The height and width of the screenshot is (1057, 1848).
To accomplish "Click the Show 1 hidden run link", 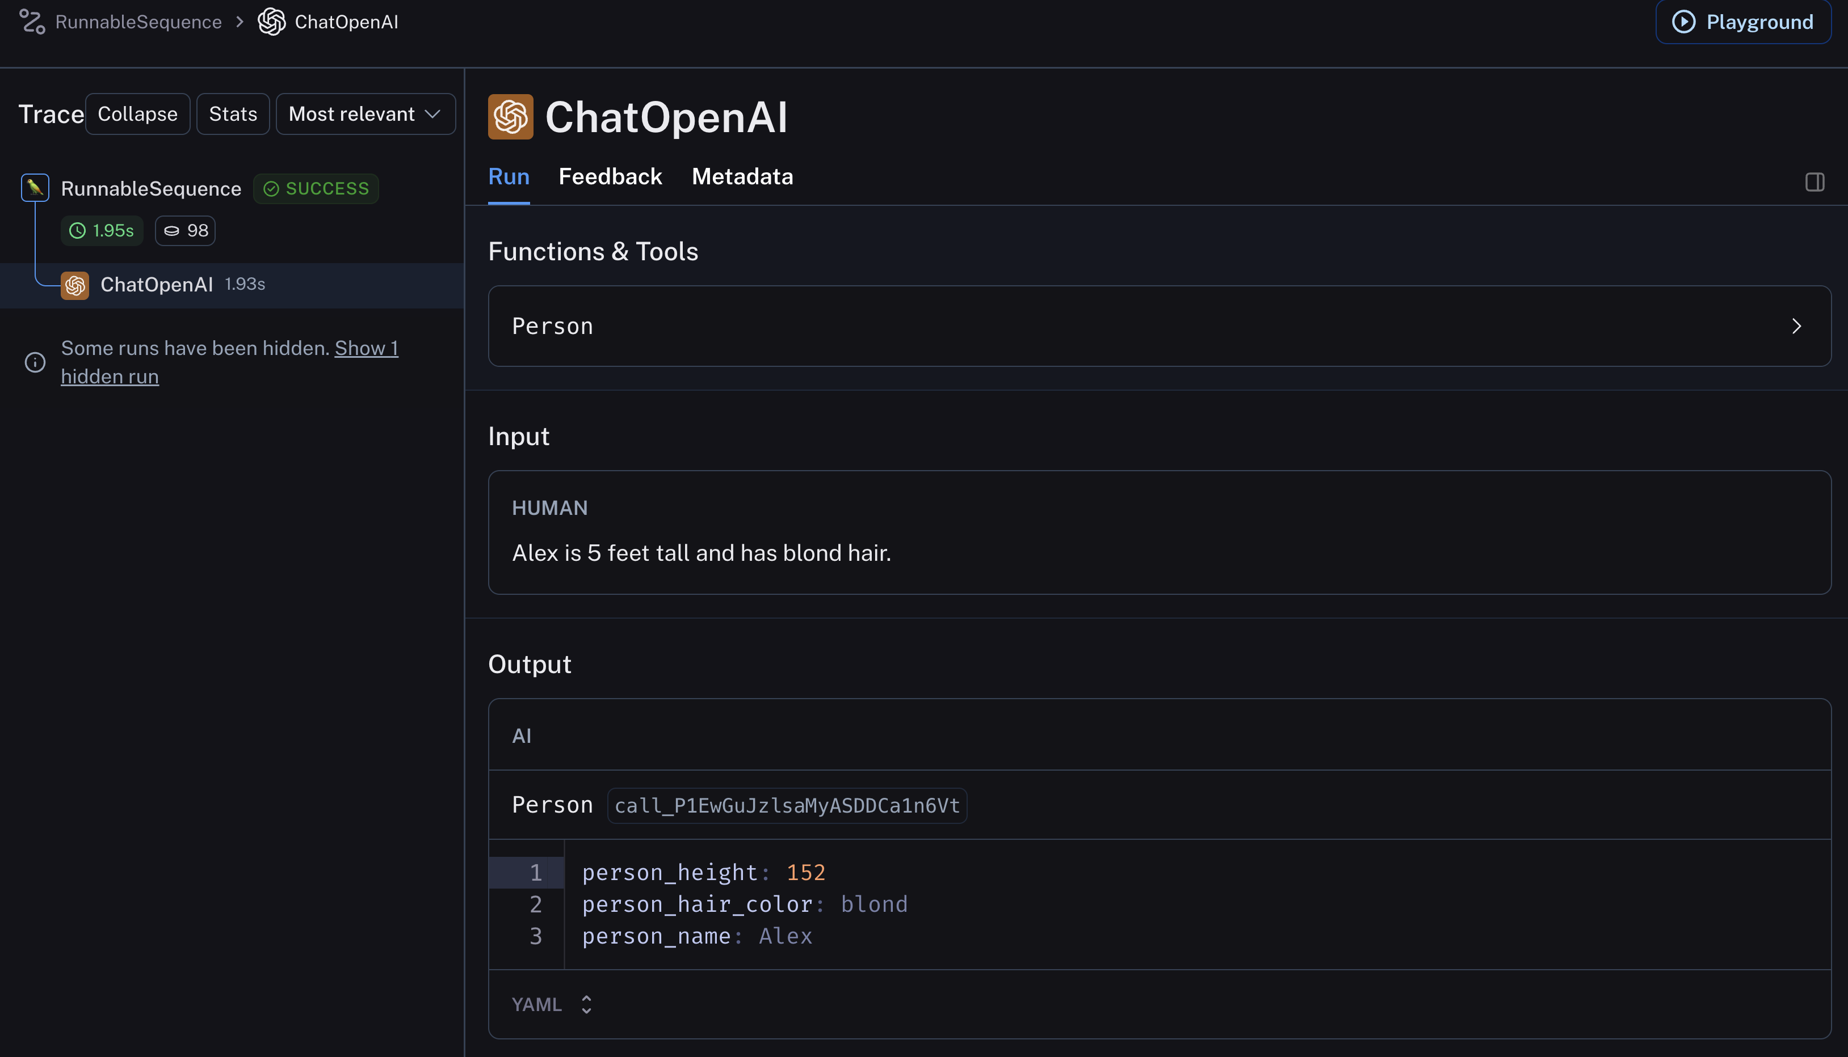I will (366, 349).
